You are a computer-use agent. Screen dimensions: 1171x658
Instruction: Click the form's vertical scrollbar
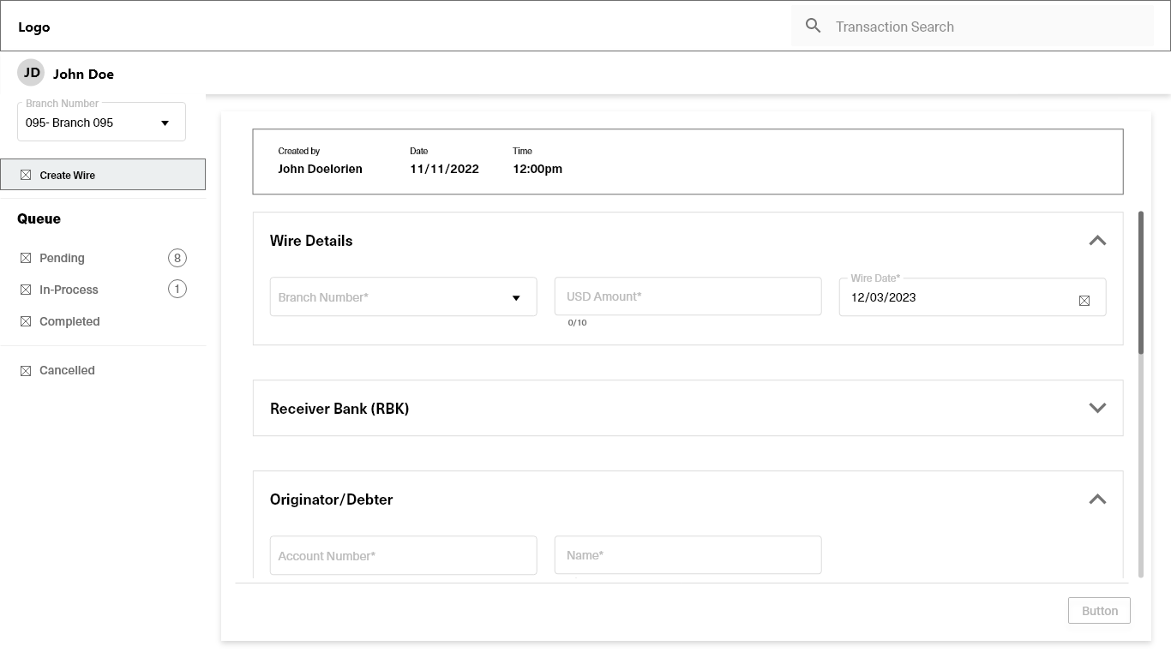[1141, 283]
